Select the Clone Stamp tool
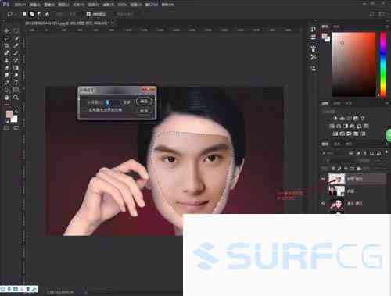This screenshot has height=296, width=391. pos(6,60)
